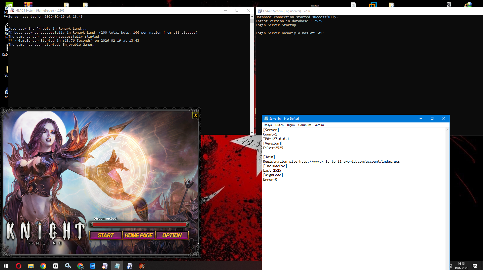Click the START button in the launcher

point(106,235)
